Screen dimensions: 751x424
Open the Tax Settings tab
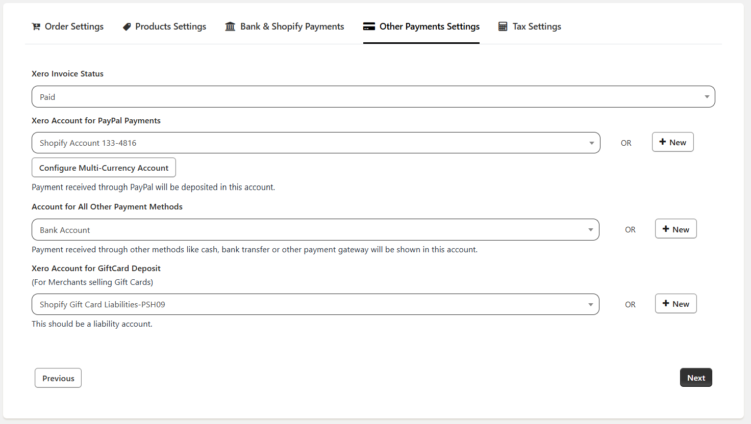(x=537, y=26)
